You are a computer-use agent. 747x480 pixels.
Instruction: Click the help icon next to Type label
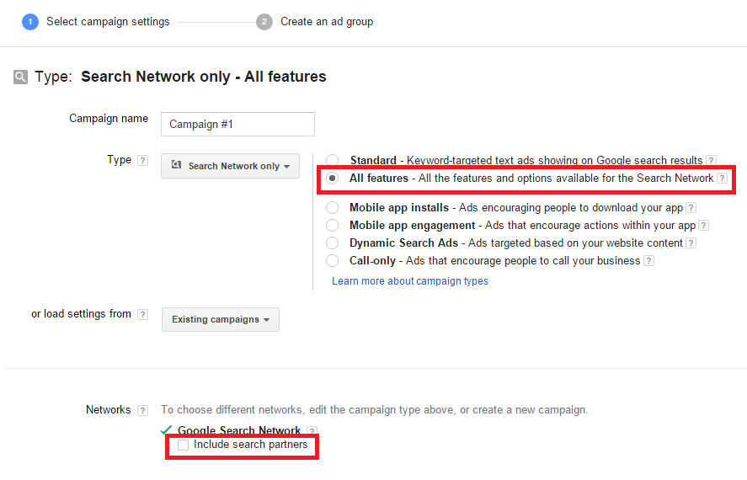coord(142,161)
